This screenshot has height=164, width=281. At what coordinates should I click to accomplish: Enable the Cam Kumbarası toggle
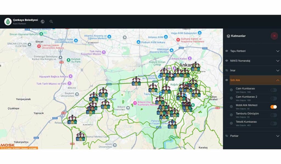click(x=274, y=90)
